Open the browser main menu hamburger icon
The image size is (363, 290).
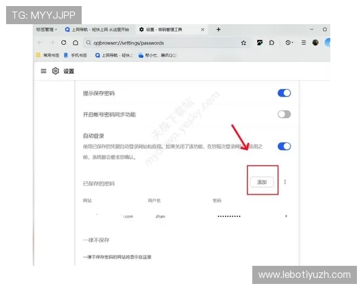tap(304, 42)
